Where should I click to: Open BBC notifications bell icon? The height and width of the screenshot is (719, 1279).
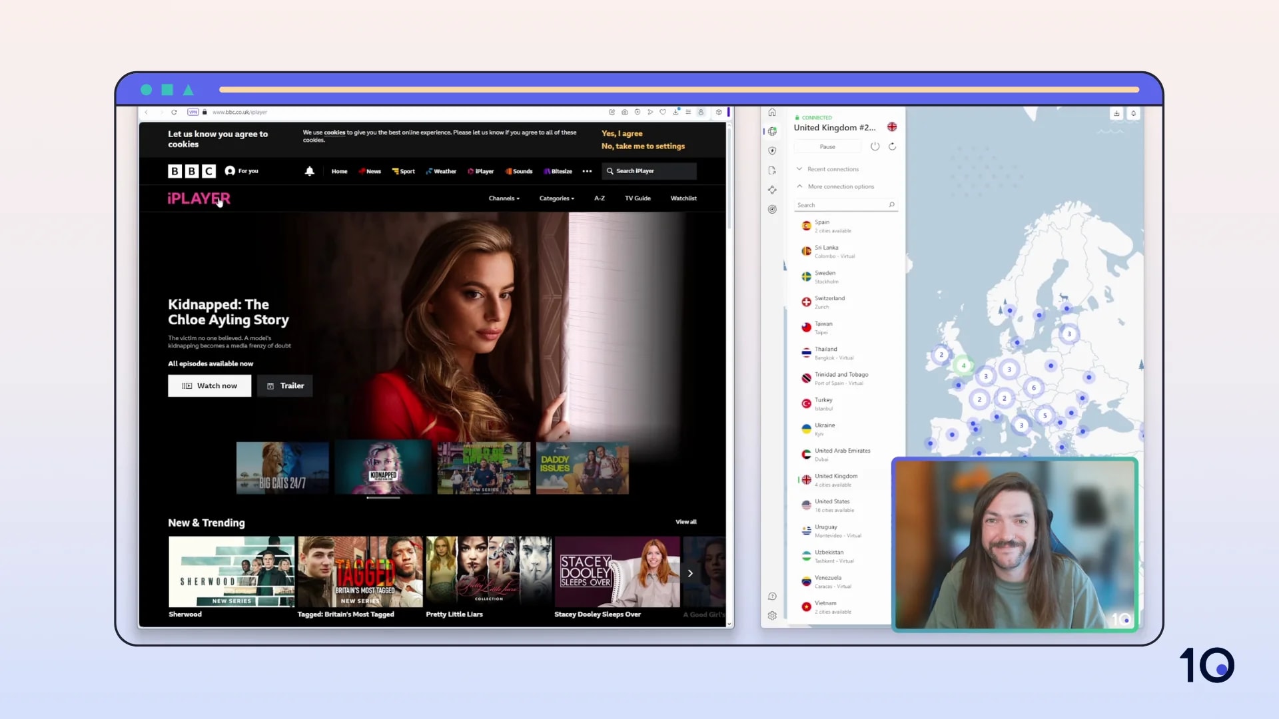309,171
